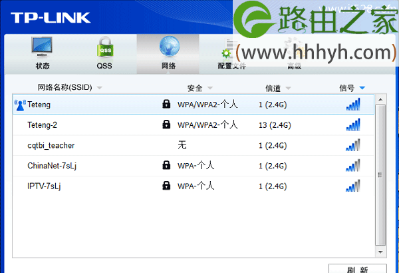Toggle the 信号 column blue sort arrow
This screenshot has height=273, width=399.
point(362,88)
